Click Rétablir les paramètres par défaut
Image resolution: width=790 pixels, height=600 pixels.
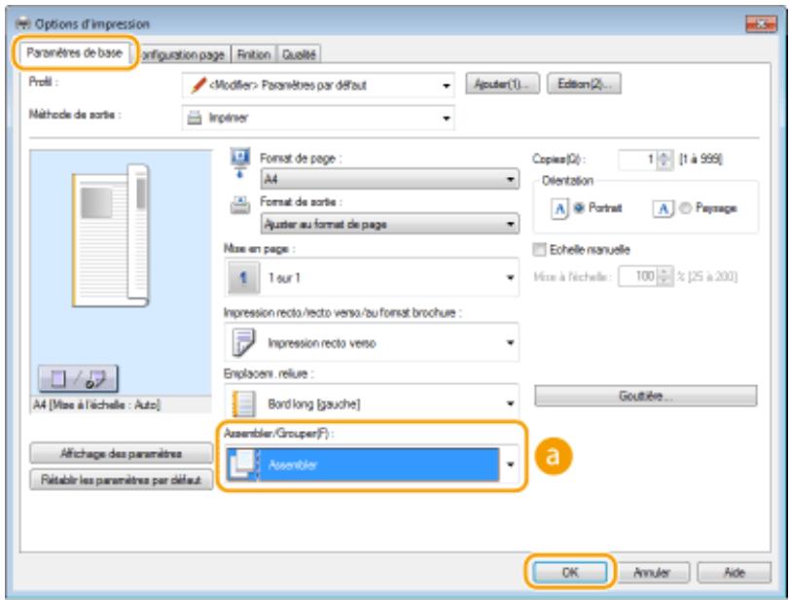(x=121, y=479)
